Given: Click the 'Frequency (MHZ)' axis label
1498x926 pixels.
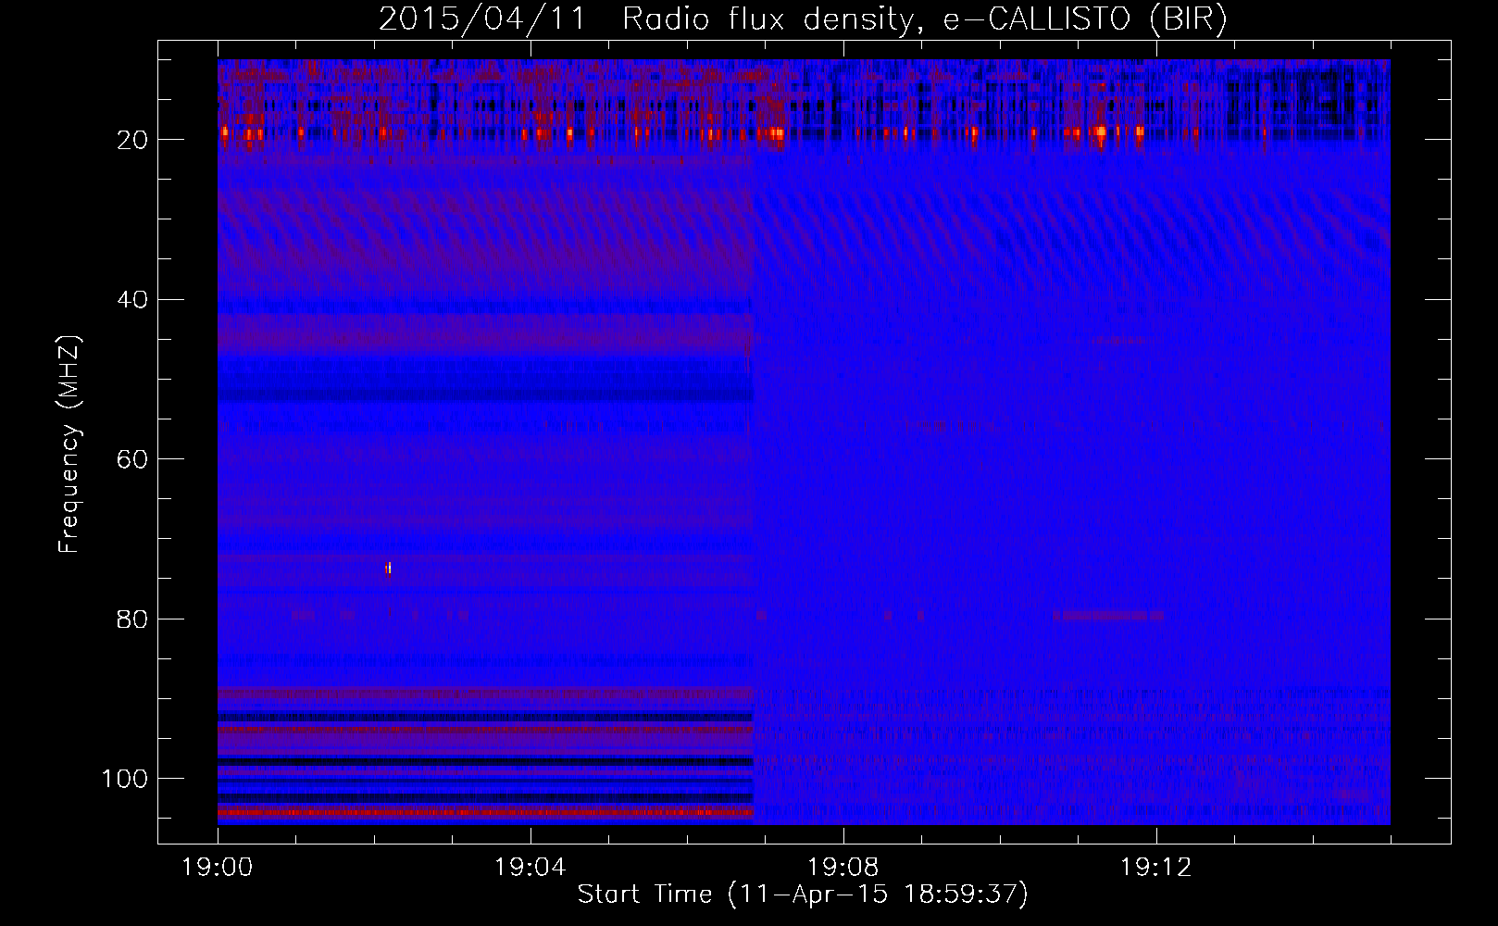Looking at the screenshot, I should coord(69,444).
